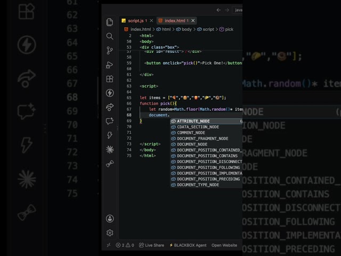This screenshot has width=341, height=256.
Task: Select DOCUMENT_POSITION_CONTAINS suggestion
Action: [206, 156]
